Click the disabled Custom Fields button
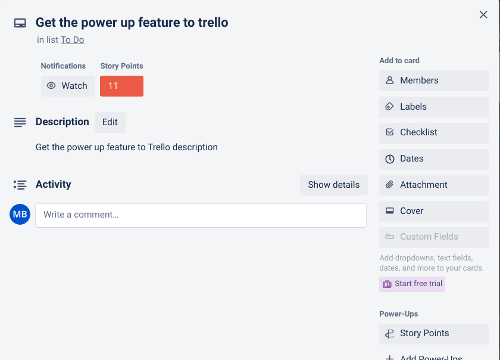 434,237
